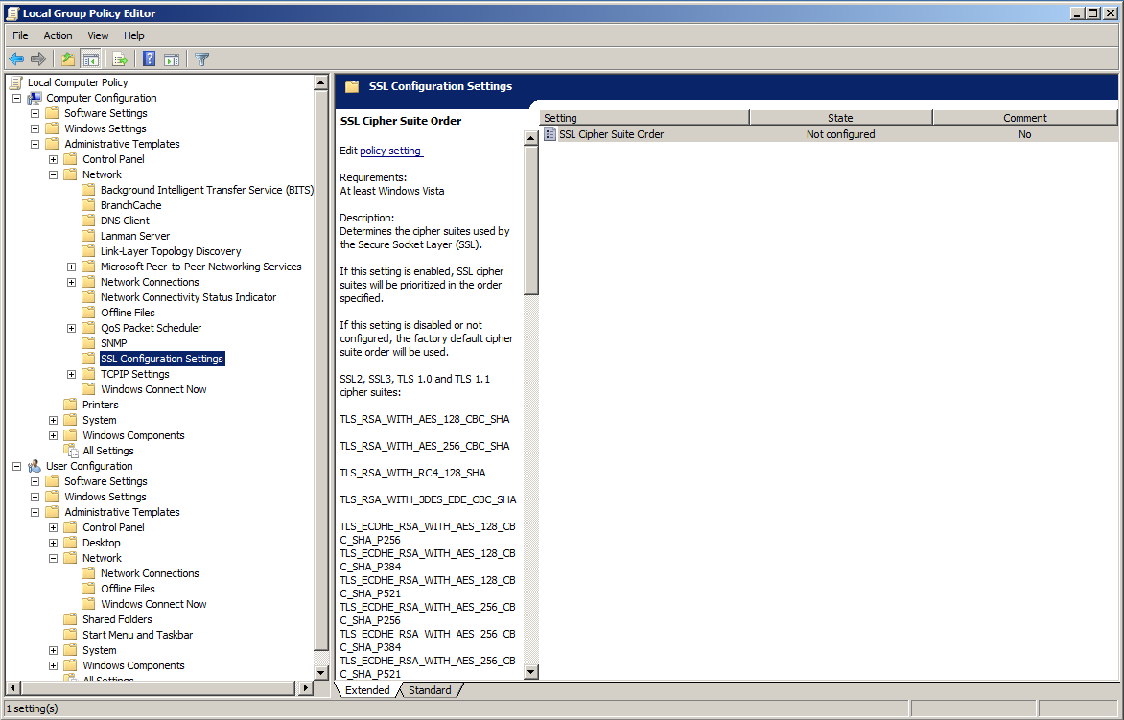
Task: Select SSL Configuration Settings in the tree
Action: point(162,359)
